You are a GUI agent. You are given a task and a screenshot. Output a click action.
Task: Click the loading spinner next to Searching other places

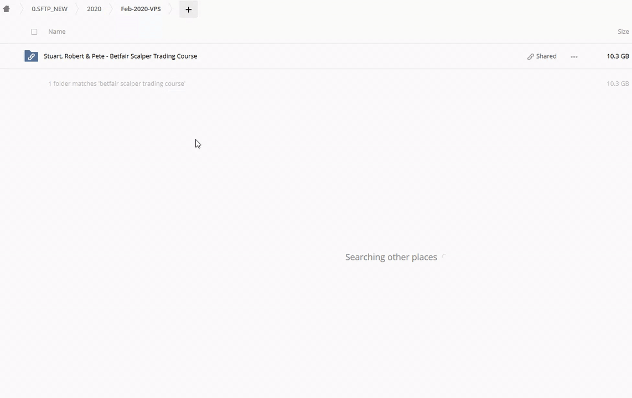pyautogui.click(x=444, y=257)
